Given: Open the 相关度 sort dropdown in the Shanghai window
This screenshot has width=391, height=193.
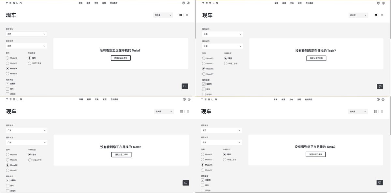Looking at the screenshot, I should [x=358, y=15].
